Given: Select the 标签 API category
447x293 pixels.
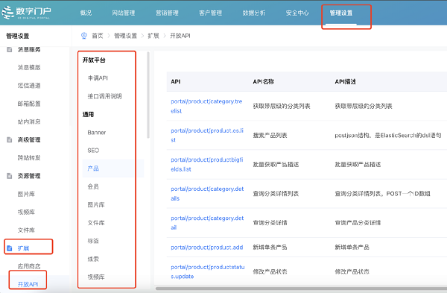Looking at the screenshot, I should tap(93, 241).
